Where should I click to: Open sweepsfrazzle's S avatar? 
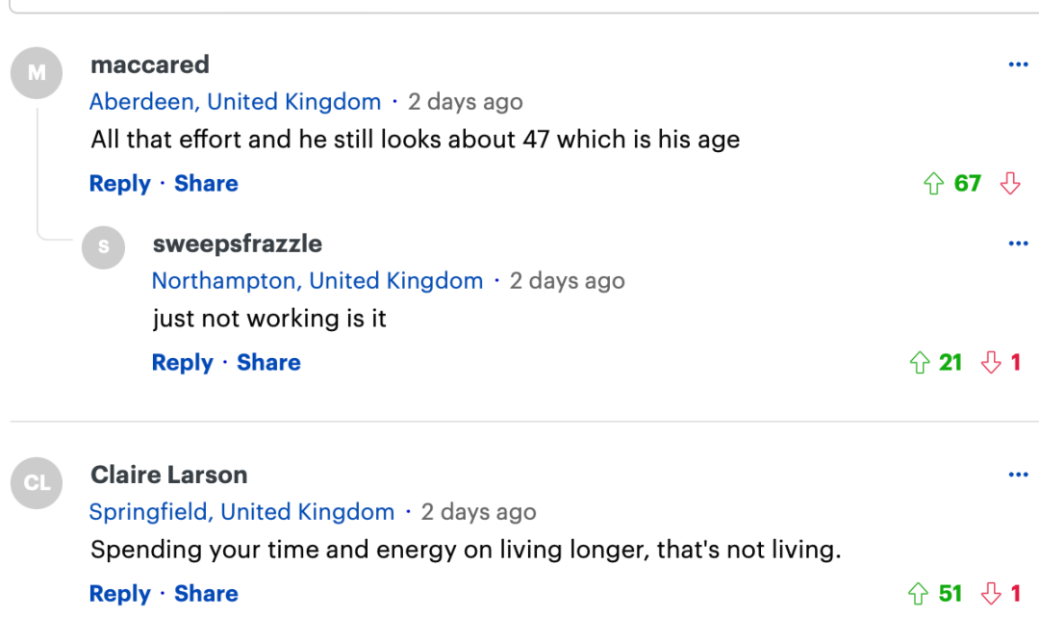tap(103, 247)
